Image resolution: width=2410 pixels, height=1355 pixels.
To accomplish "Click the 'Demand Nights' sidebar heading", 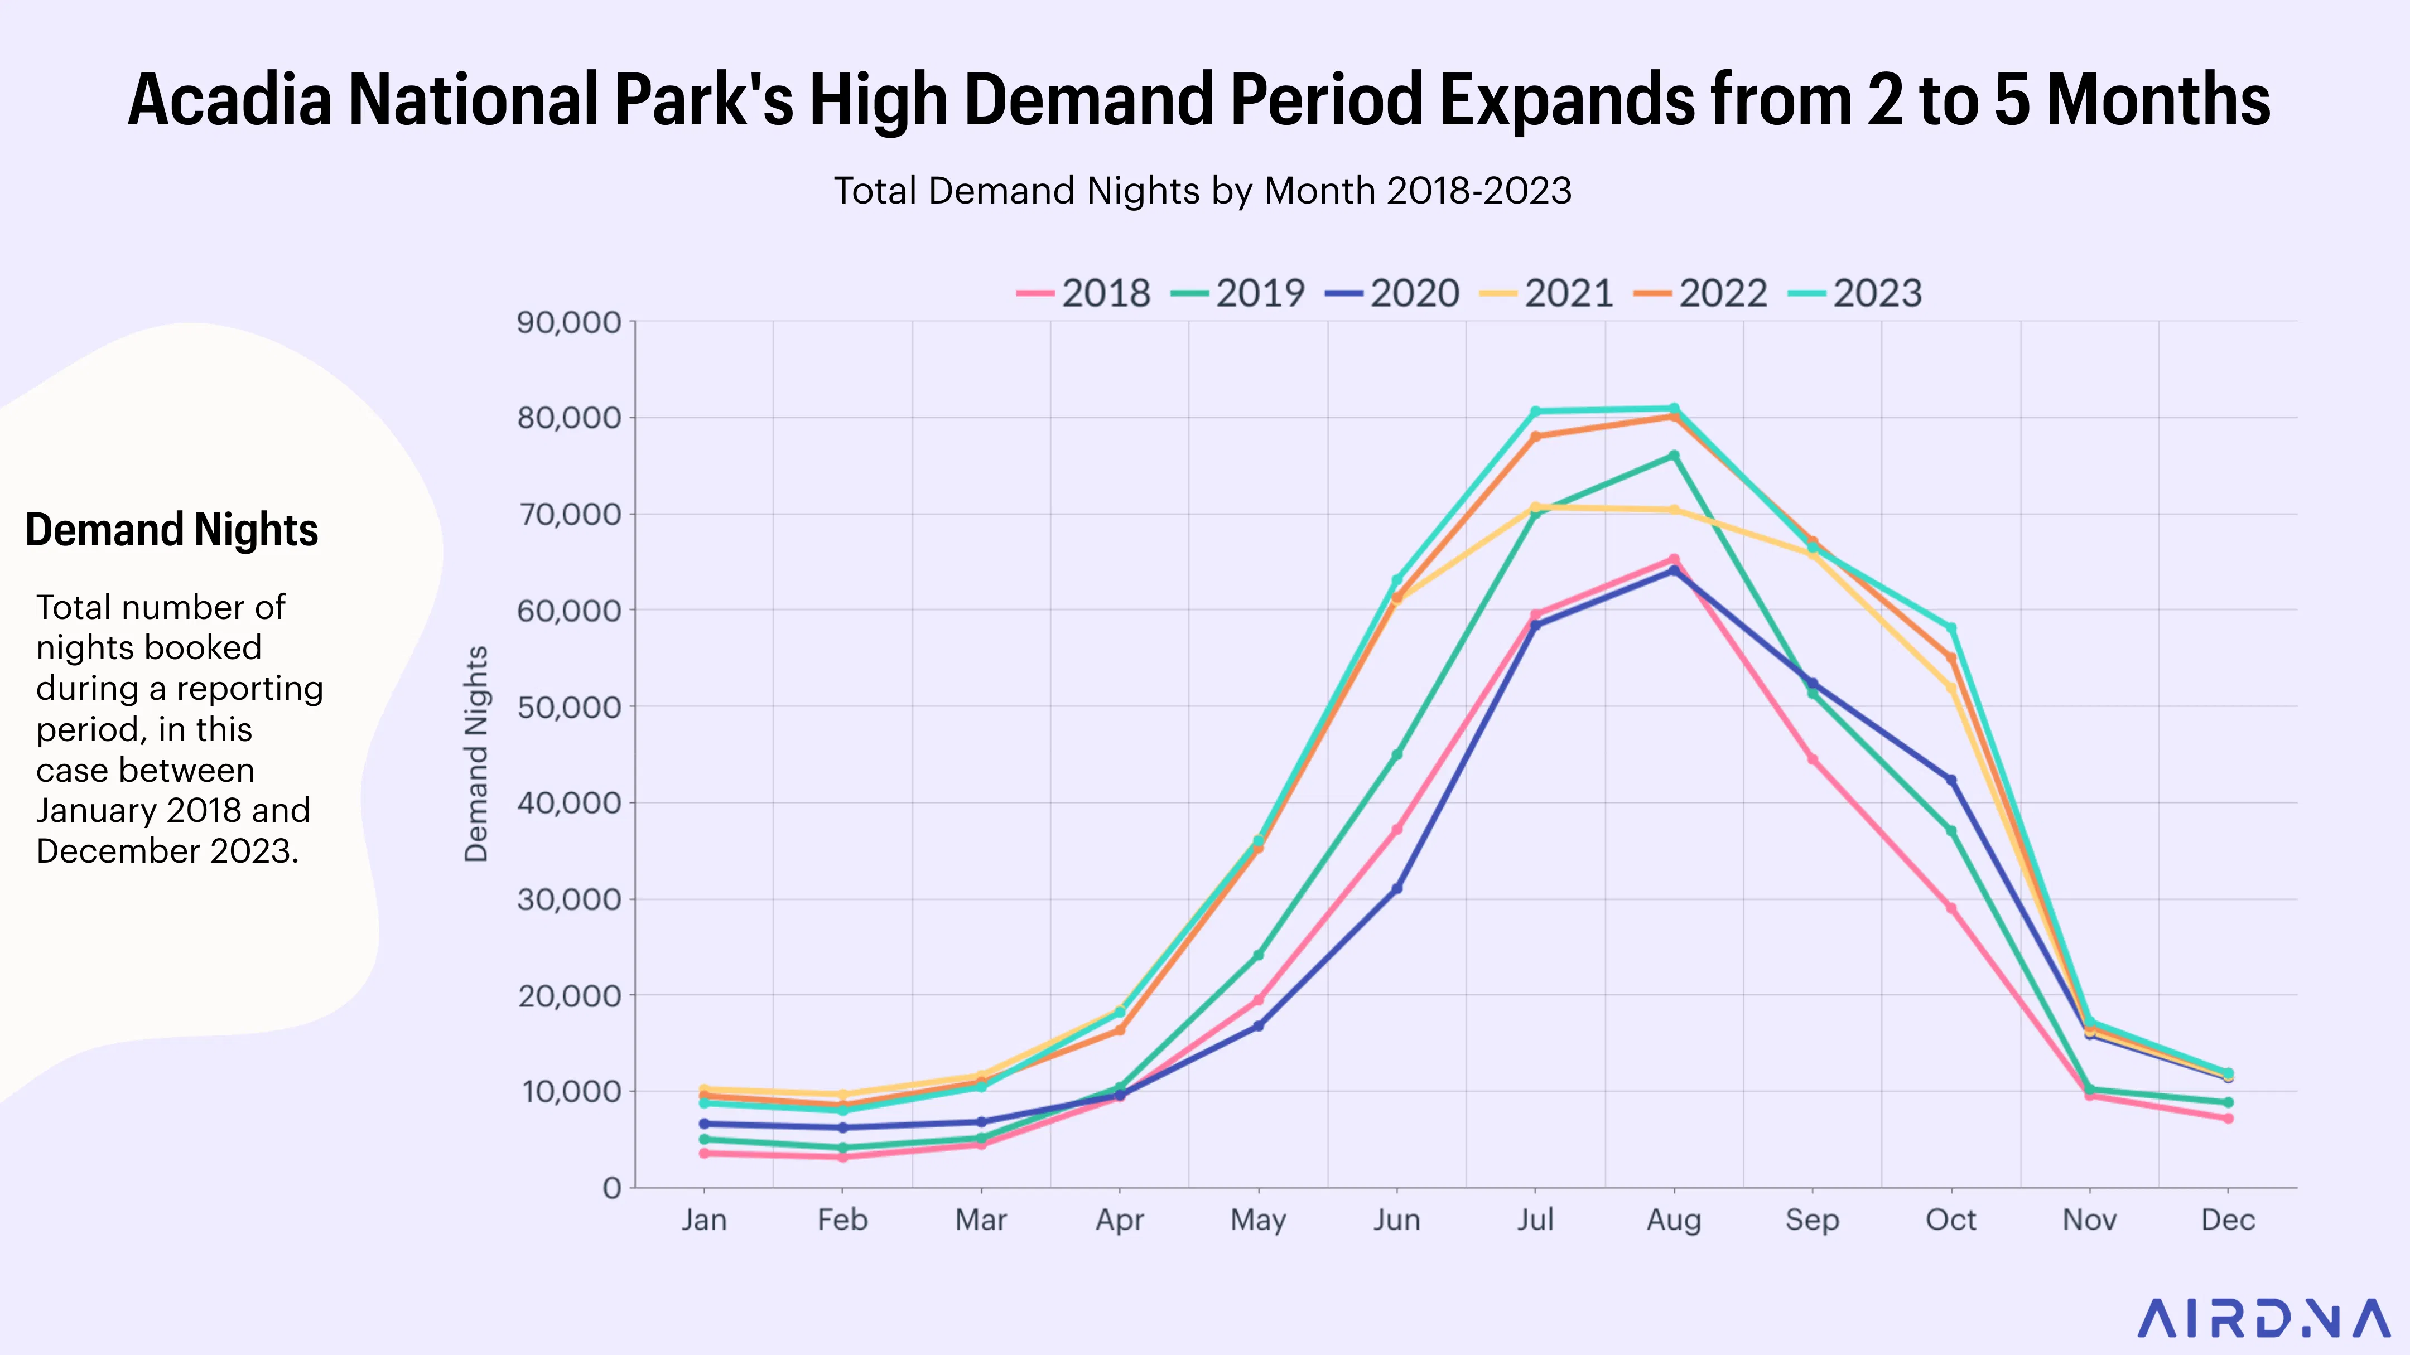I will [x=172, y=530].
